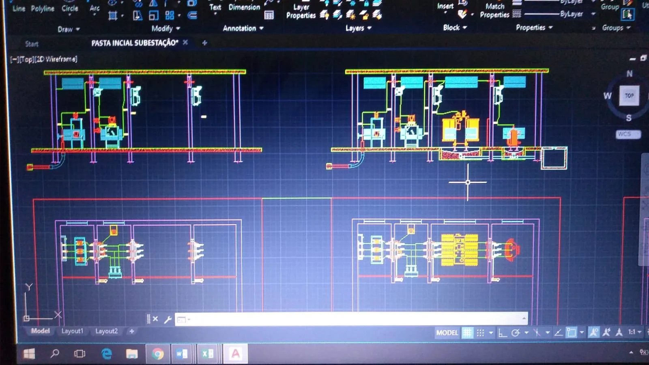Expand the Layers panel dropdown
649x365 pixels.
tap(358, 28)
